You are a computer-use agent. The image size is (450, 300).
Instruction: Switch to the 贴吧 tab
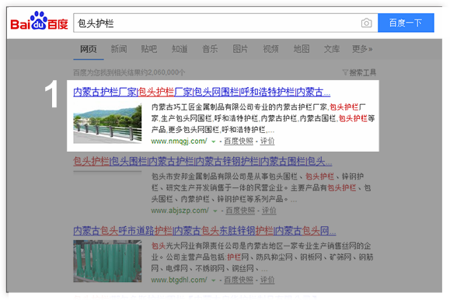(x=149, y=49)
